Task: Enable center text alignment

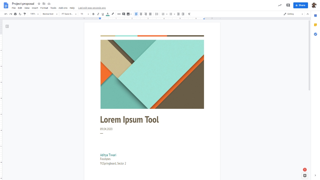Action: (x=141, y=14)
